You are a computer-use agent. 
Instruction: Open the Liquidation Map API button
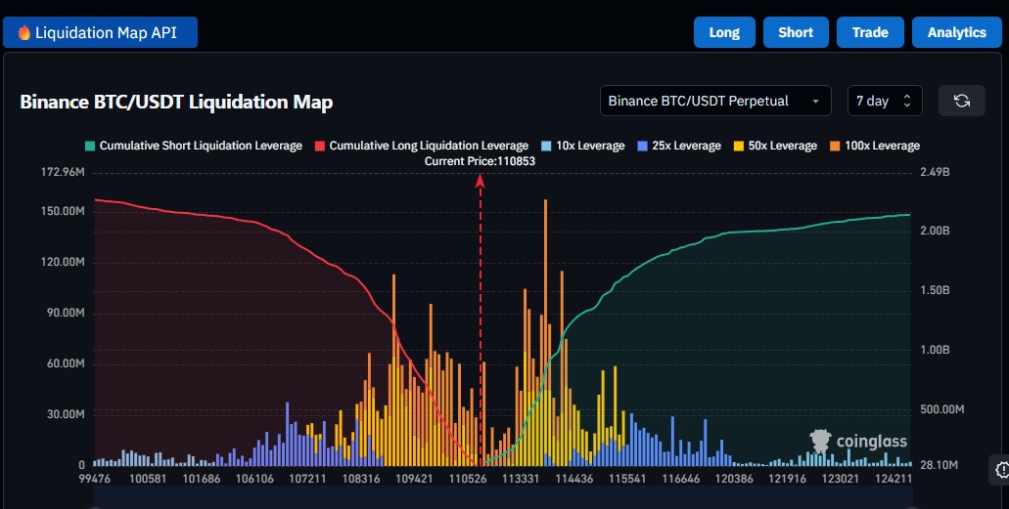click(x=101, y=32)
